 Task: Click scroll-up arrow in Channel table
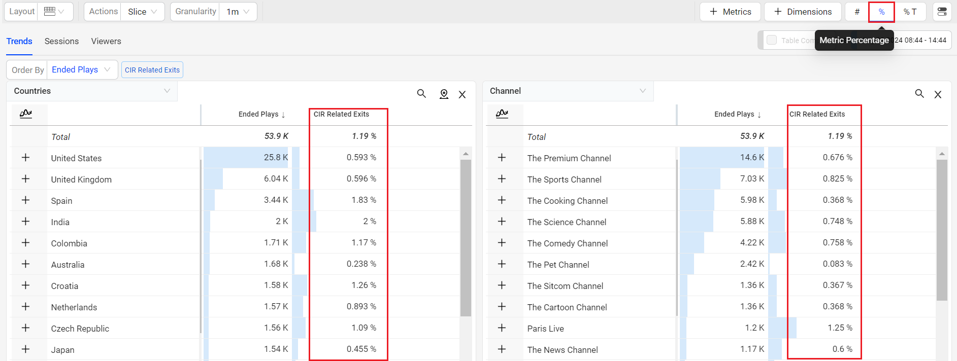[942, 154]
